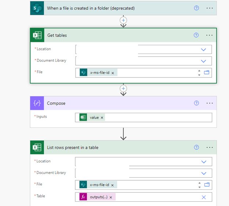The width and height of the screenshot is (229, 206).
Task: Open help for Get tables action
Action: coord(196,35)
